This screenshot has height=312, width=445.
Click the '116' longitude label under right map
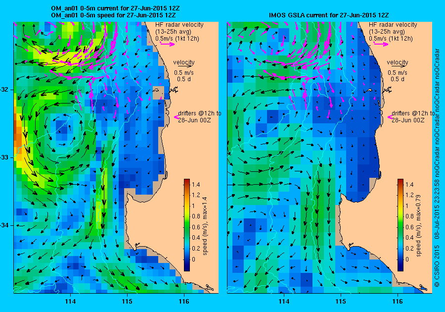pos(398,302)
